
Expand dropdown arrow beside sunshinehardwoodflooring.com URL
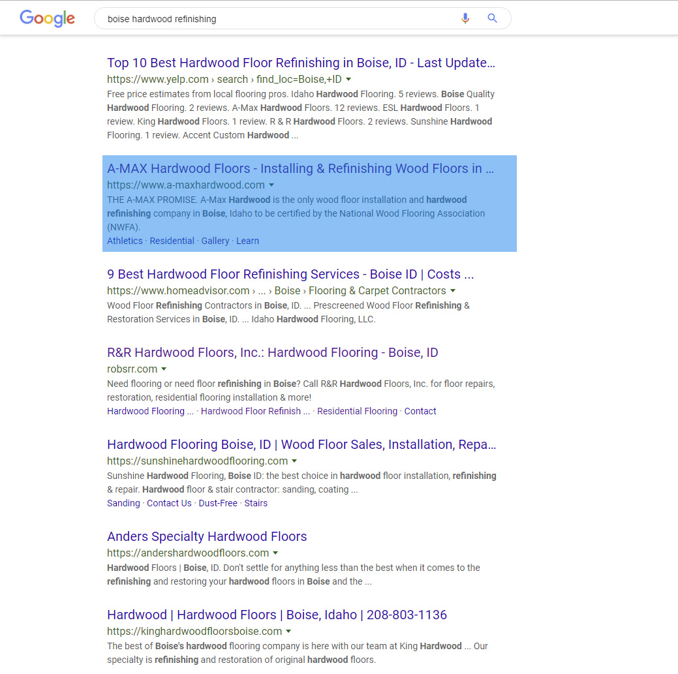[x=294, y=461]
